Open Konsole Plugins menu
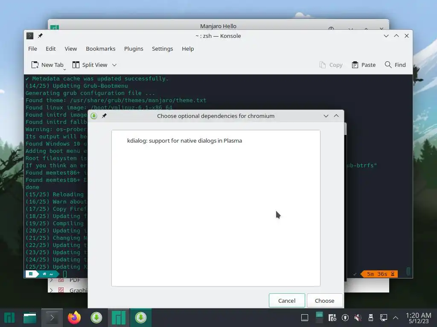The width and height of the screenshot is (437, 327). 134,49
